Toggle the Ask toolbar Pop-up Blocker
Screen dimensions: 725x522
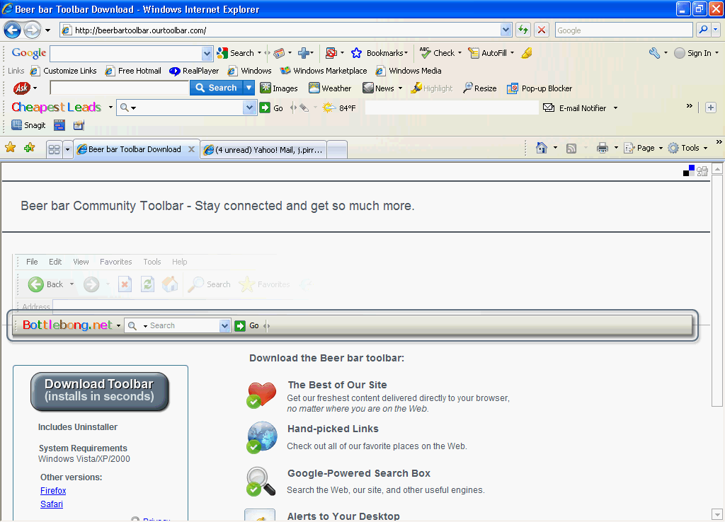pos(540,88)
